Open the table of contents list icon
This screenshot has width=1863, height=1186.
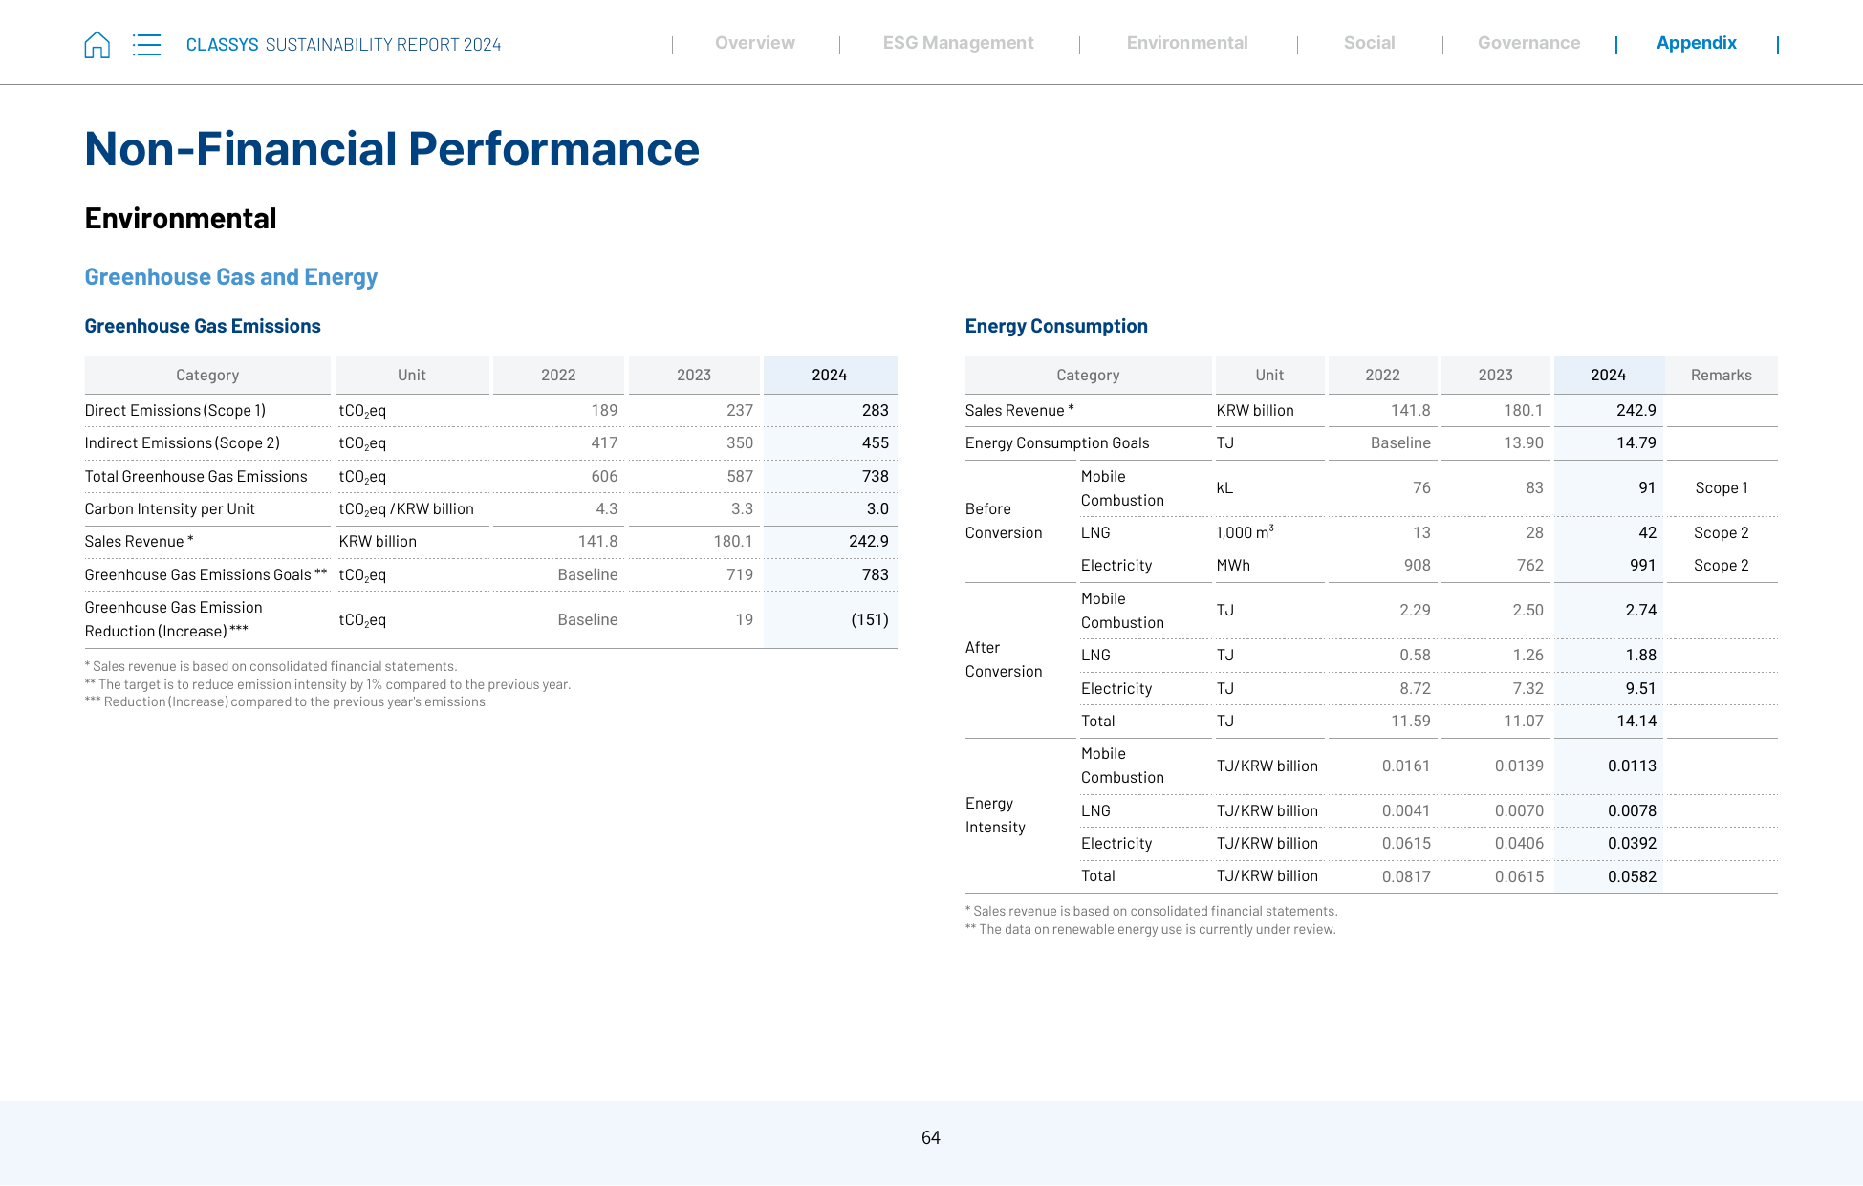tap(146, 45)
